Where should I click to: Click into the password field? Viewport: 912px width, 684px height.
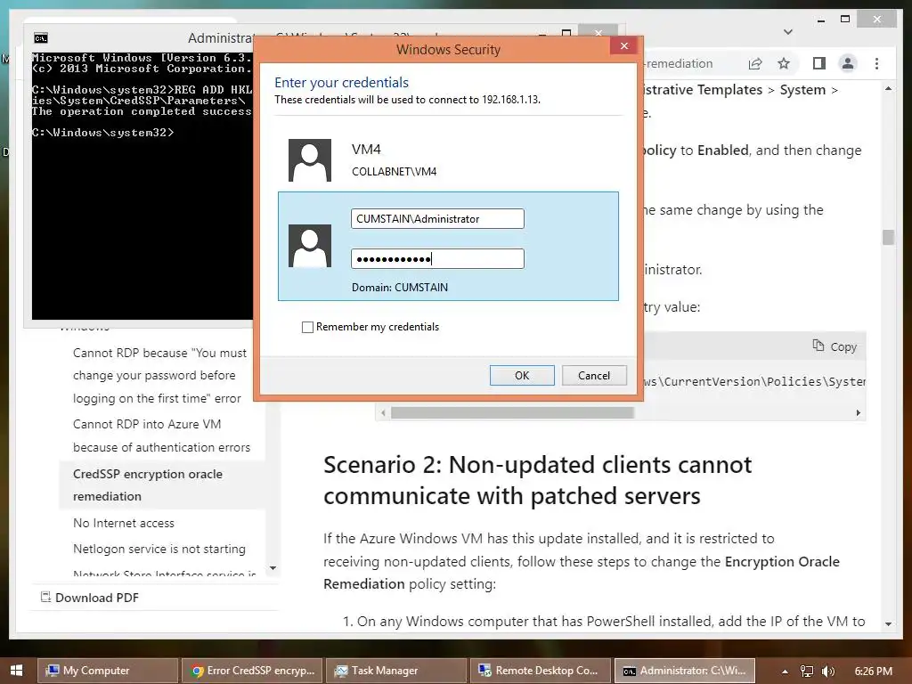point(437,259)
